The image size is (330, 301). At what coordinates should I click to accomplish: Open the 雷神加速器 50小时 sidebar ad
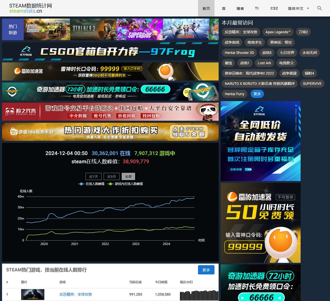261,223
